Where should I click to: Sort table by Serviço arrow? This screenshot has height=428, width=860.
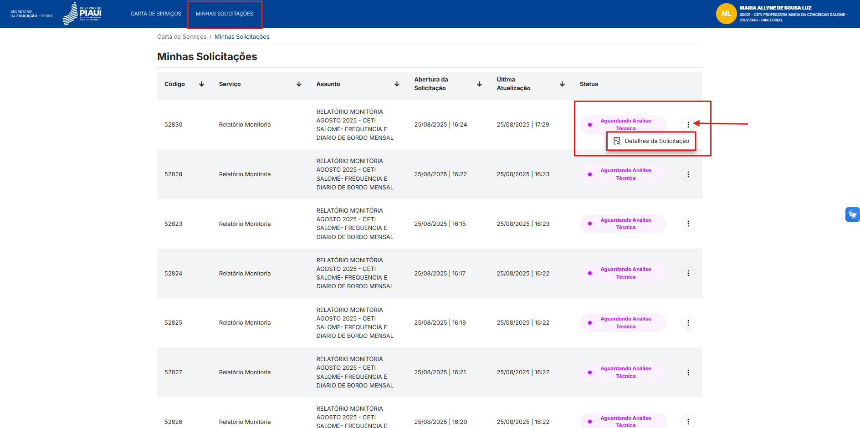pyautogui.click(x=299, y=84)
